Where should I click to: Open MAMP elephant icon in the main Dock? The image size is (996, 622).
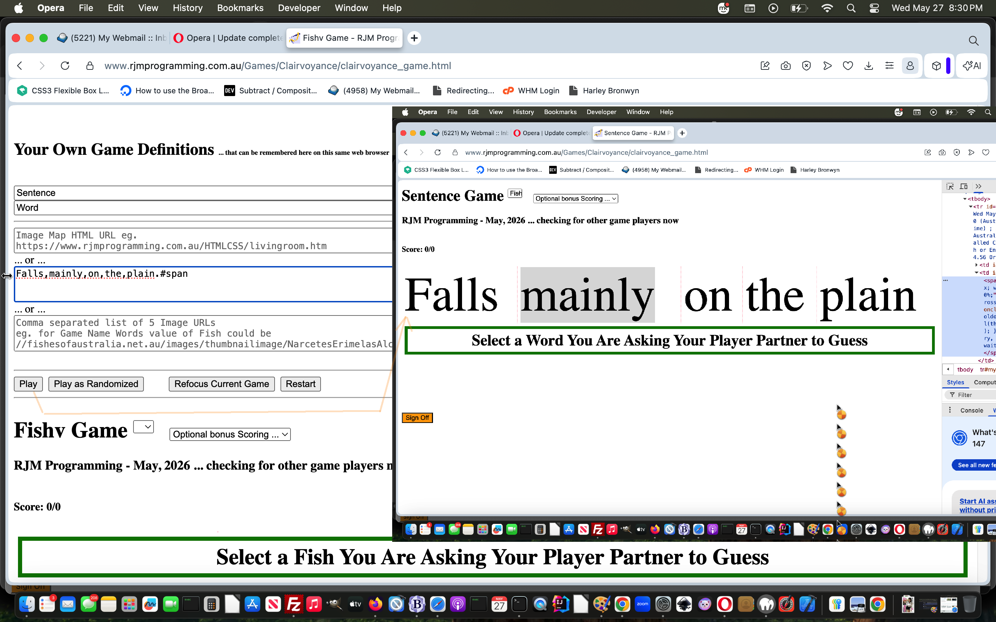pos(766,604)
